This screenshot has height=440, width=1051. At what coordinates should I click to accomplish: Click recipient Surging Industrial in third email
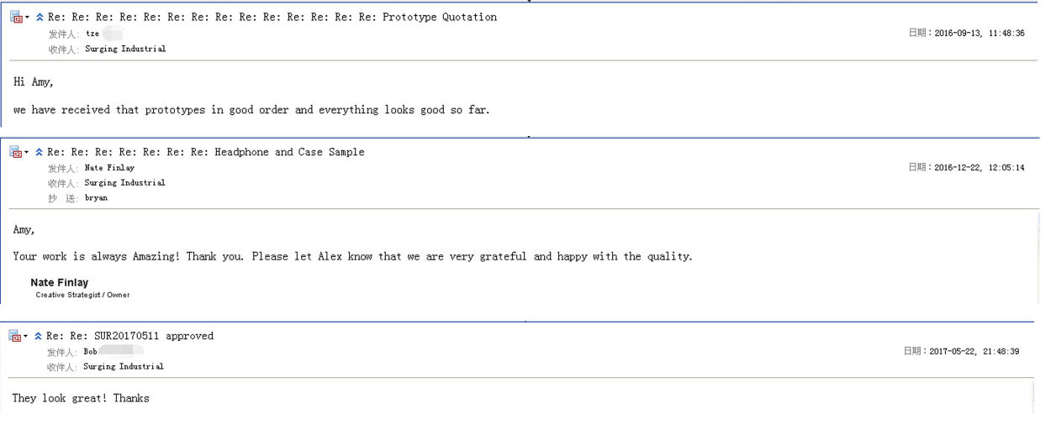[x=124, y=367]
